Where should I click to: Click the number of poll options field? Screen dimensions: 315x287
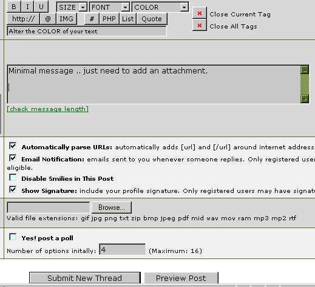pyautogui.click(x=122, y=249)
